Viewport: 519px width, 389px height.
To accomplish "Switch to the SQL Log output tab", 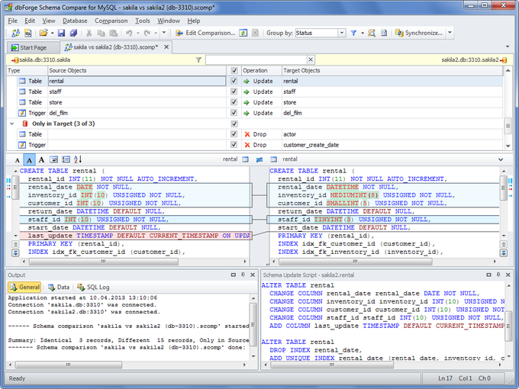I will [x=93, y=287].
